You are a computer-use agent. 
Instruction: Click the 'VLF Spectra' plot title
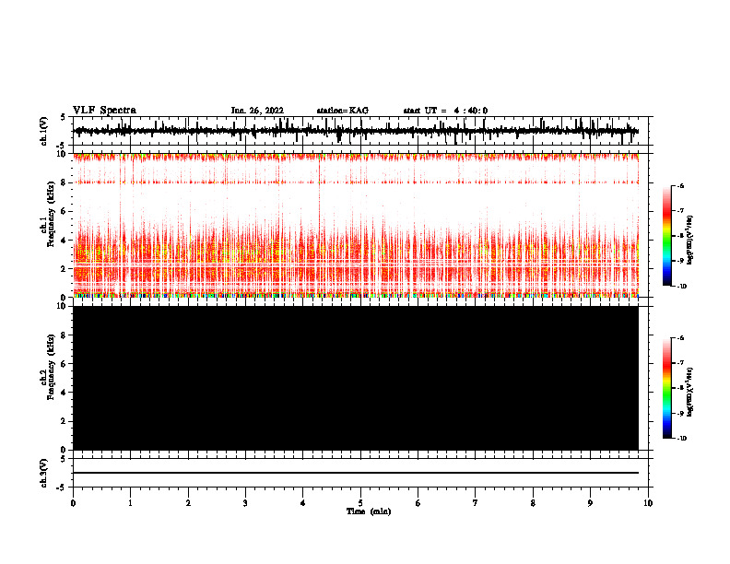pyautogui.click(x=104, y=111)
